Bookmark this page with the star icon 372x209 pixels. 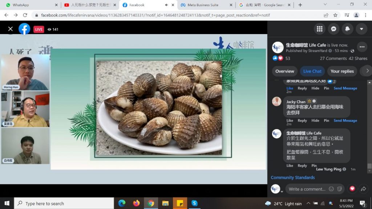(335, 15)
